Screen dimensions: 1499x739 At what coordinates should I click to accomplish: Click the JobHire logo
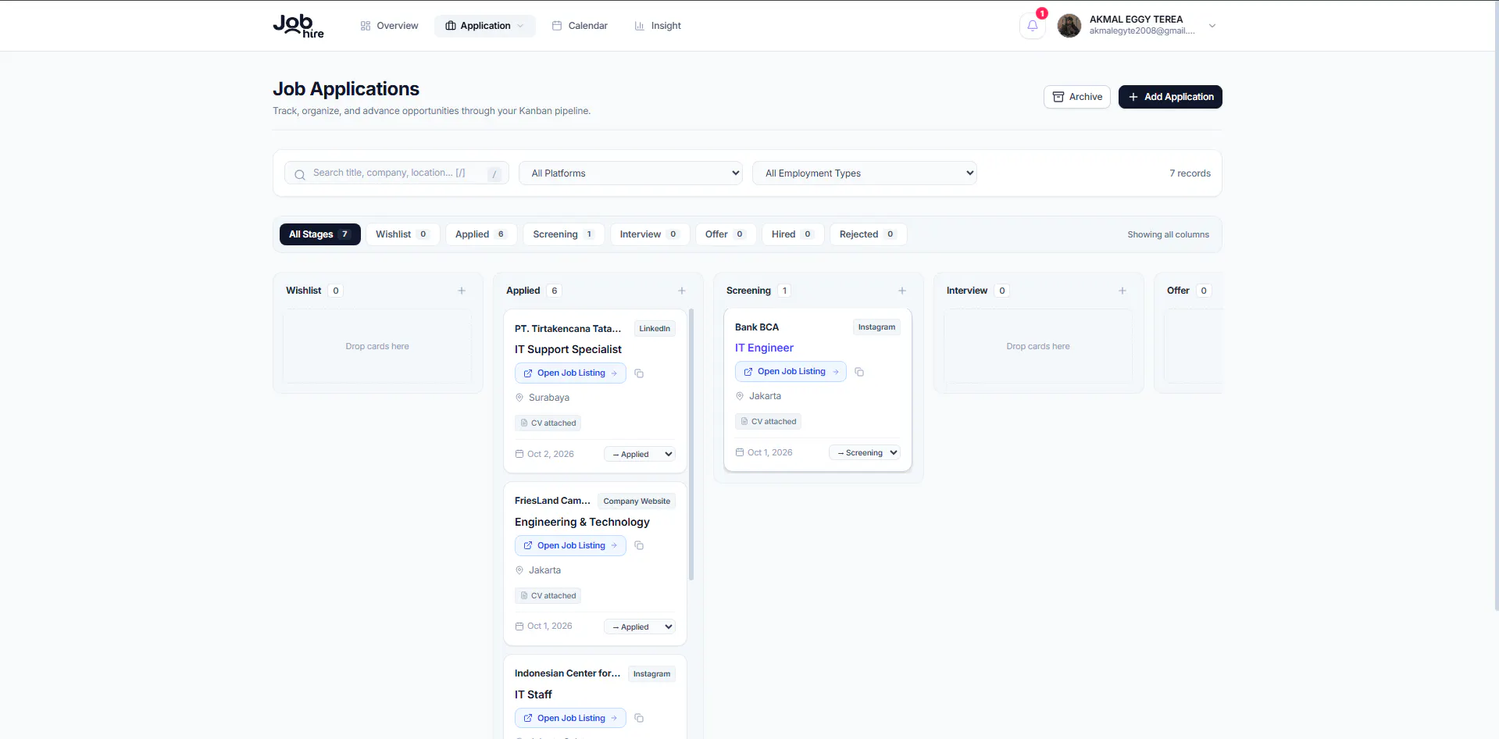click(298, 26)
